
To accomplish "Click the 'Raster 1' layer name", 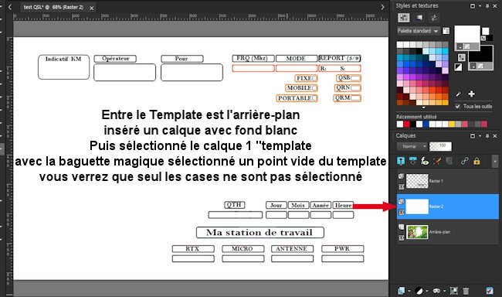I will (436, 181).
